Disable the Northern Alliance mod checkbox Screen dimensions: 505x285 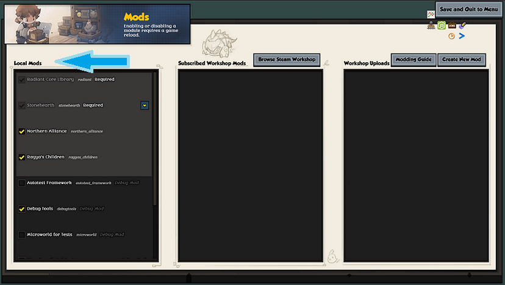coord(21,132)
